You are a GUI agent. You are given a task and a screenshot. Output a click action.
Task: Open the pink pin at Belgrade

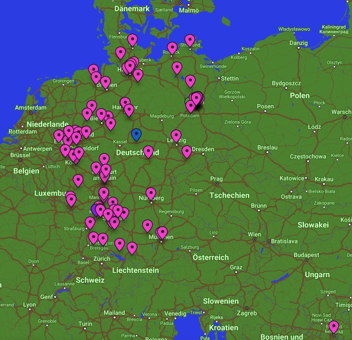334,327
